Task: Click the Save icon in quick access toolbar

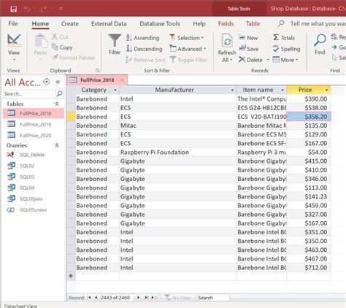Action: 14,9
